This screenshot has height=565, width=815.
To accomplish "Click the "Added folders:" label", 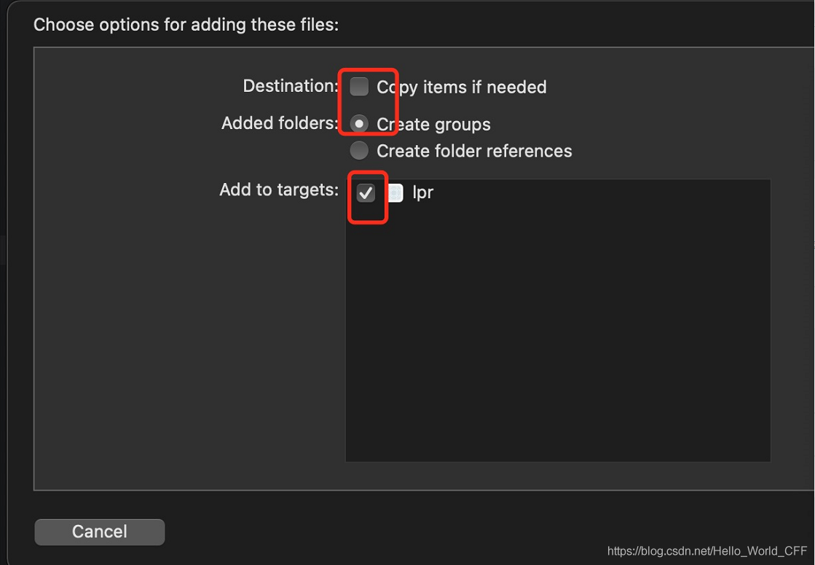I will [x=280, y=123].
